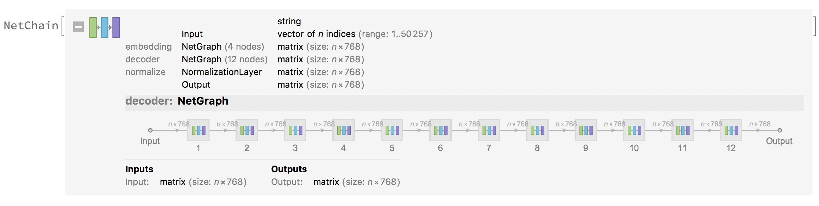Click the Input port circle of graph
819x206 pixels.
150,130
